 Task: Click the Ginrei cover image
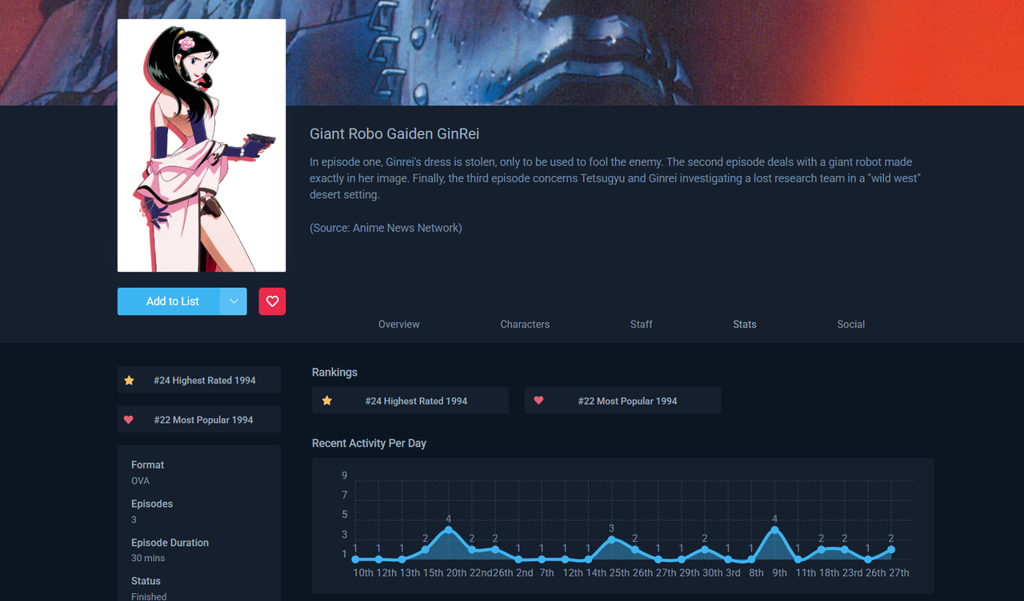tap(202, 145)
